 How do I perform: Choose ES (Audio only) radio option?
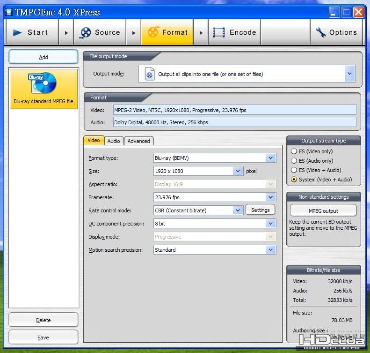click(x=294, y=161)
